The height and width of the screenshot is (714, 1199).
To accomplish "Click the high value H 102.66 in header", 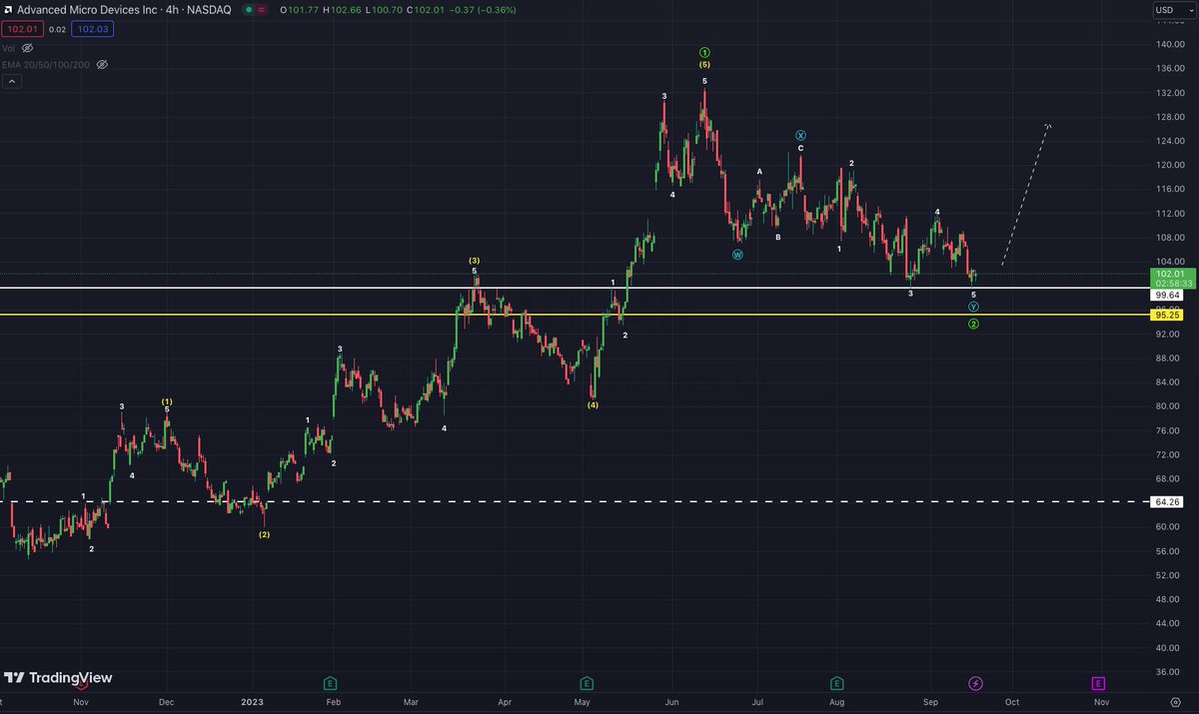I will point(345,10).
